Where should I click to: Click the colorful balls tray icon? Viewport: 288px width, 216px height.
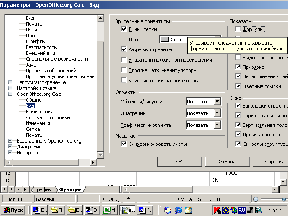(x=234, y=210)
